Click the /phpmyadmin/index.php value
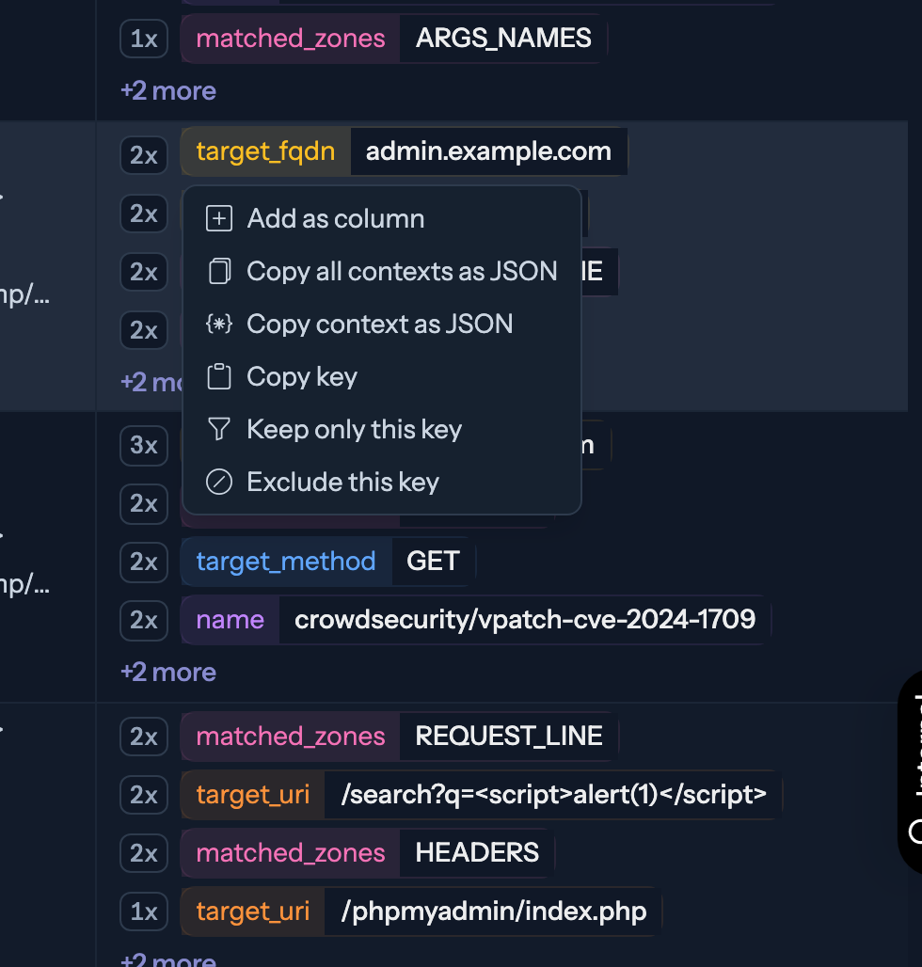This screenshot has width=922, height=967. tap(493, 912)
